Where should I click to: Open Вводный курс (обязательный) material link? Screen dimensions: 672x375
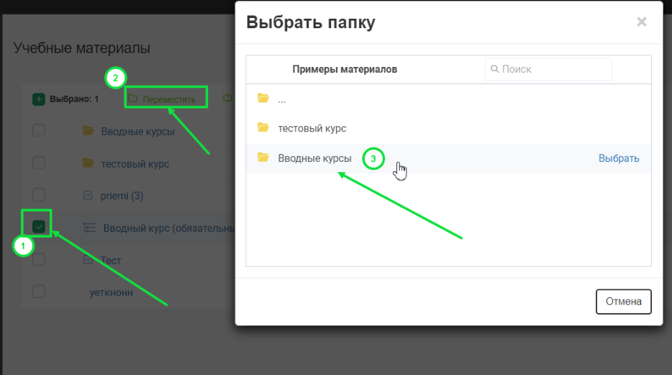(x=169, y=228)
